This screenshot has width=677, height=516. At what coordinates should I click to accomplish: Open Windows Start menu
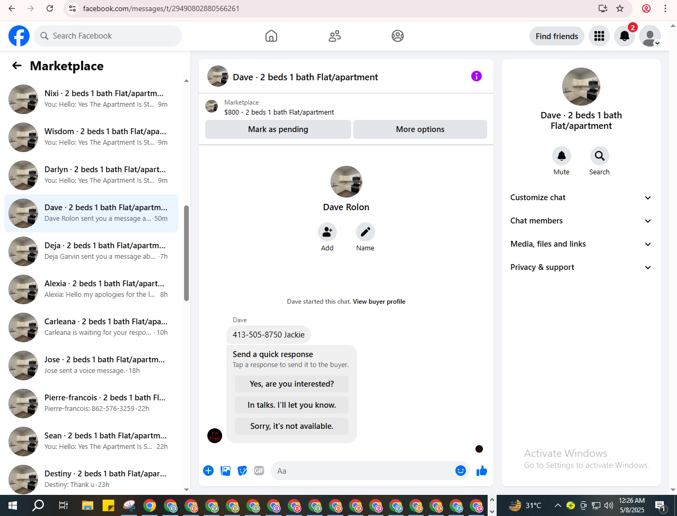(13, 505)
